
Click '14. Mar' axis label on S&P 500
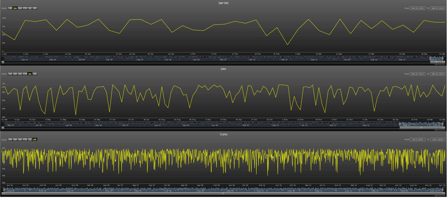(x=339, y=54)
